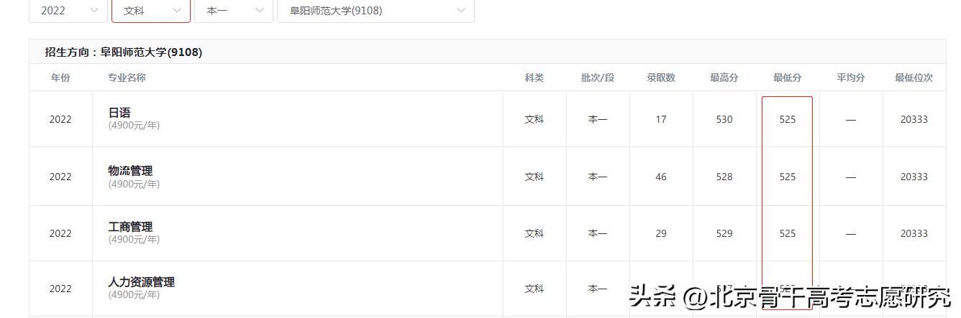The height and width of the screenshot is (318, 961).
Task: Click the chevron arrow in 文科 selector
Action: [177, 11]
